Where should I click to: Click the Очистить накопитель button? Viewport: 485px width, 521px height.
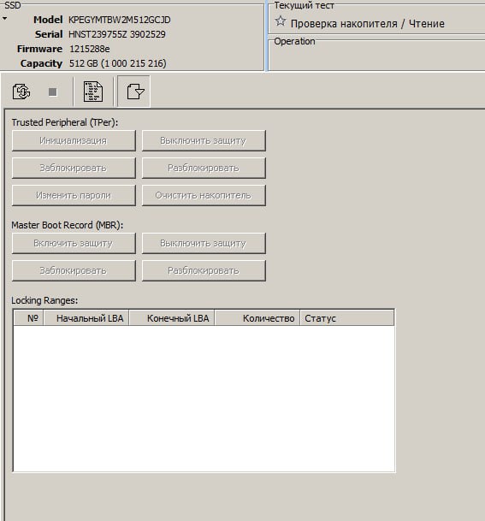[204, 195]
